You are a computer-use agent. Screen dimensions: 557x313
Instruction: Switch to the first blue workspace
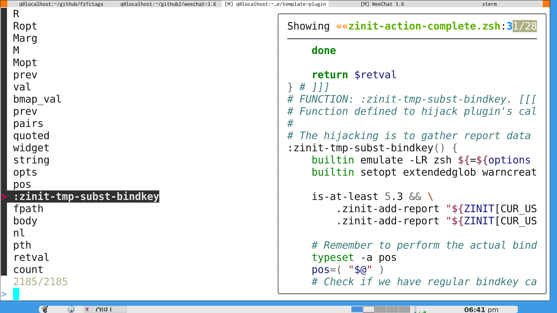point(357,309)
